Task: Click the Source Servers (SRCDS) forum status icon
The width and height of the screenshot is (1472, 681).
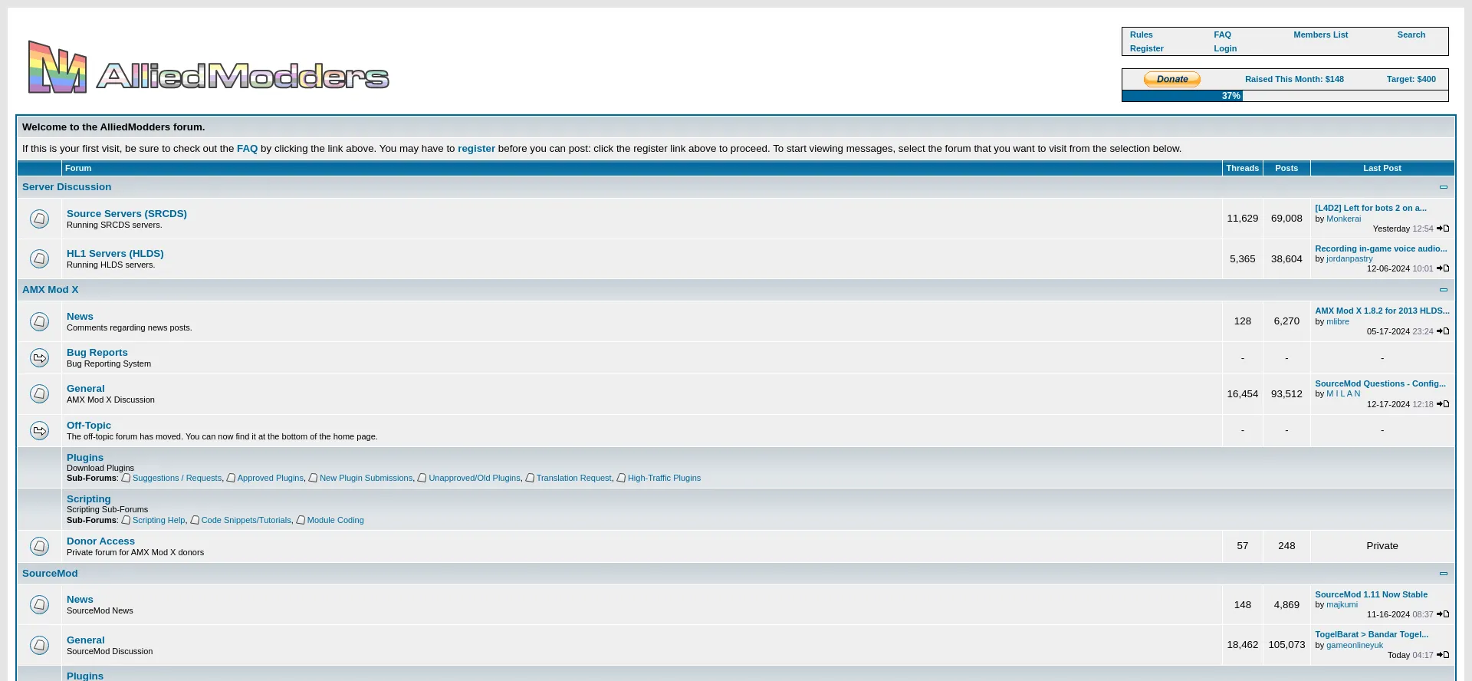Action: [40, 219]
